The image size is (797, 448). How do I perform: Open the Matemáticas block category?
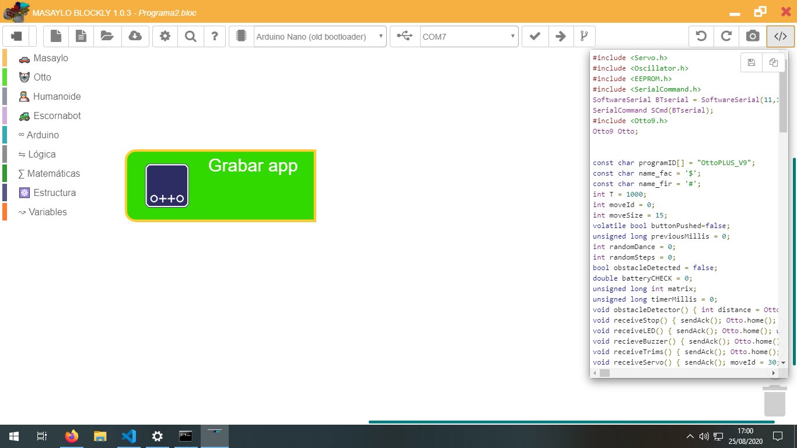[50, 174]
